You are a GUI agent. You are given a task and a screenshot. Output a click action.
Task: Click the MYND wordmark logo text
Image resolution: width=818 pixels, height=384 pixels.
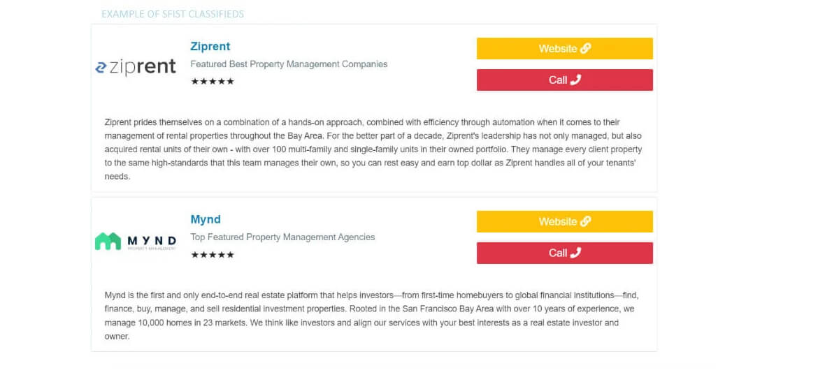coord(152,241)
